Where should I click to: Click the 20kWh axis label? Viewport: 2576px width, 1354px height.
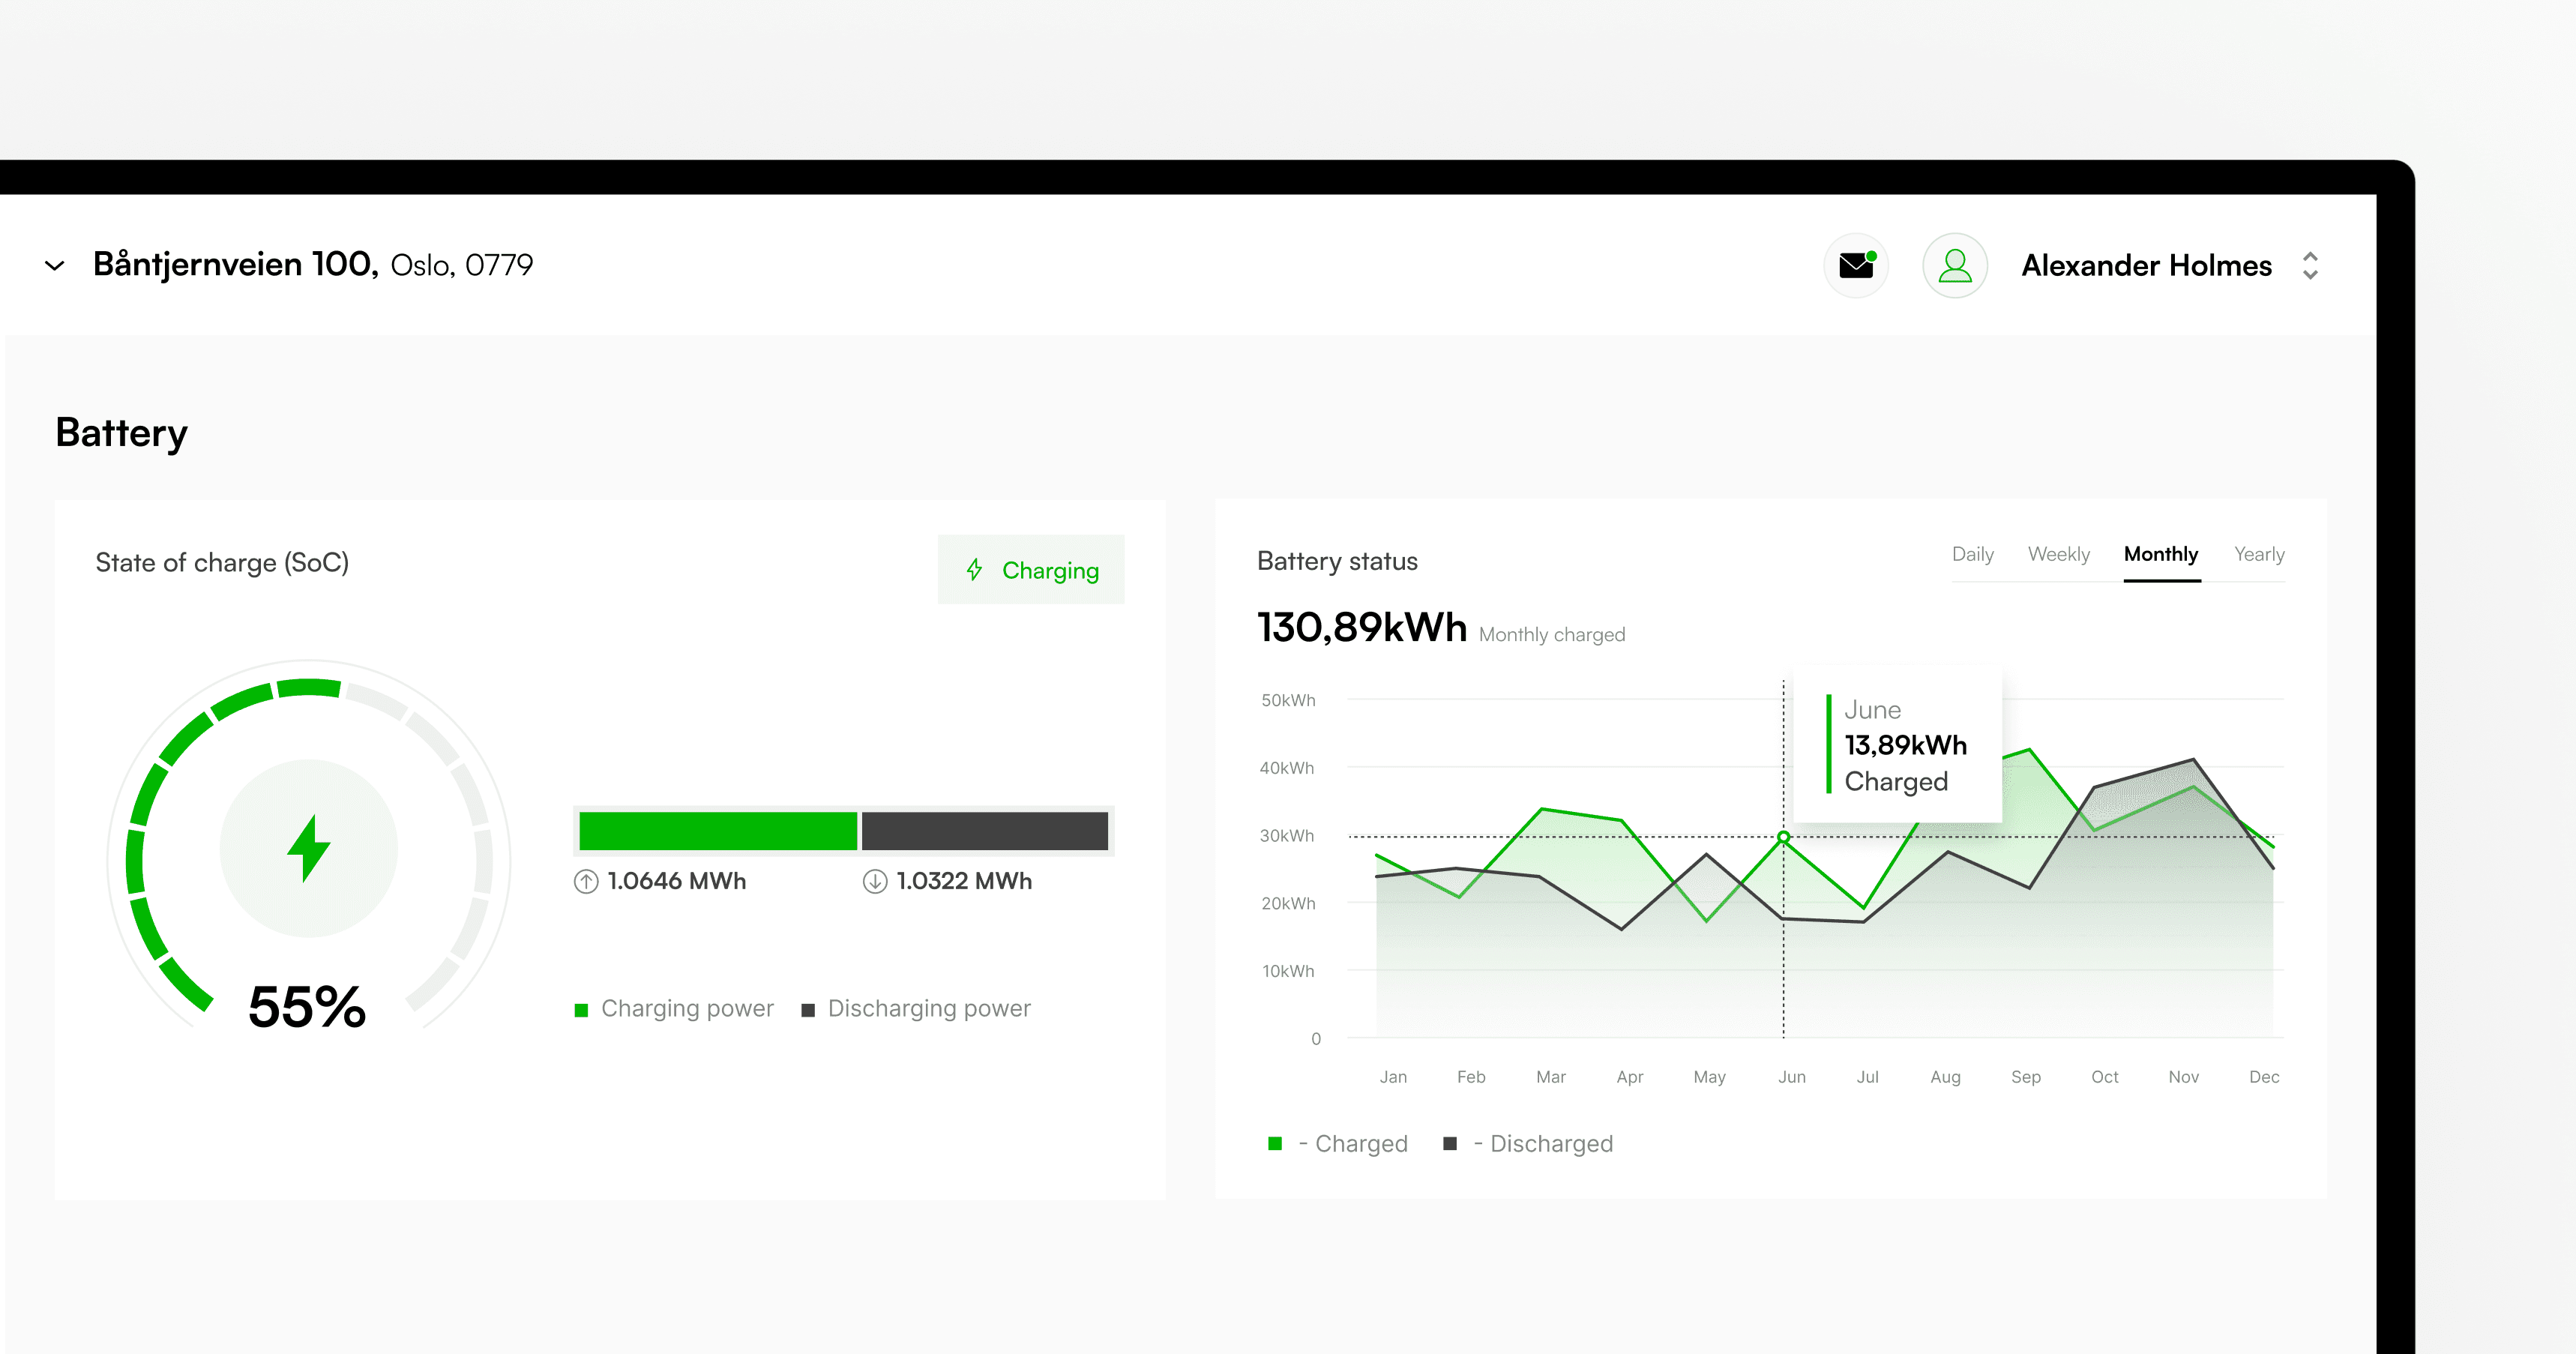tap(1288, 903)
